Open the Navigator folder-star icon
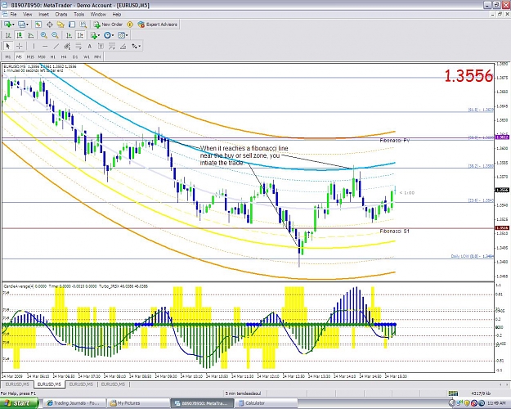 click(61, 25)
